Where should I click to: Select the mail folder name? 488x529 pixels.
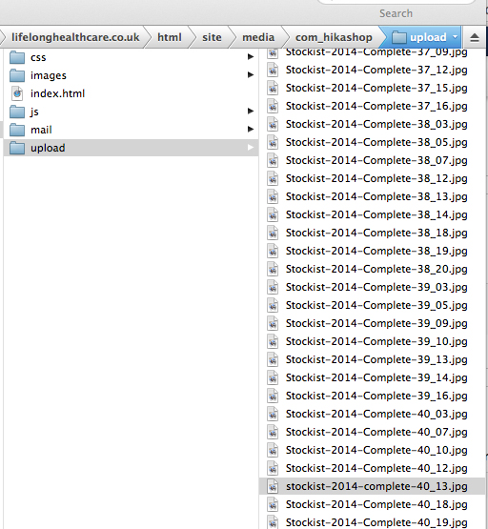(x=41, y=130)
